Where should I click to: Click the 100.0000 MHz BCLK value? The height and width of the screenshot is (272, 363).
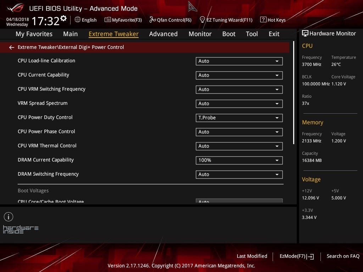click(316, 84)
